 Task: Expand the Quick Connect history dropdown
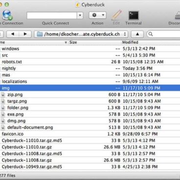click(80, 16)
